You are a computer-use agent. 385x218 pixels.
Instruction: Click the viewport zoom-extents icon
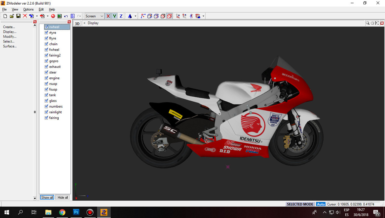tap(377, 23)
